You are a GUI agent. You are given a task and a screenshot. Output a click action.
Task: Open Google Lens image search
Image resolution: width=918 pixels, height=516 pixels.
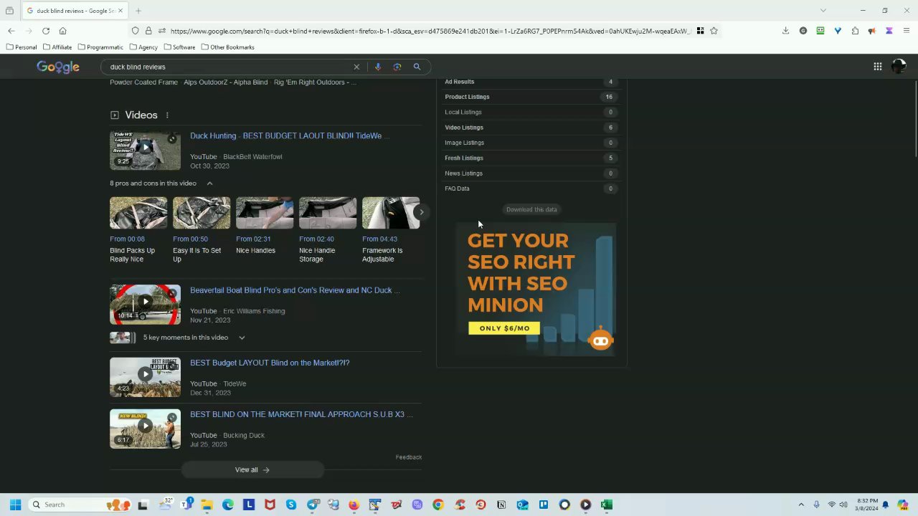point(397,67)
